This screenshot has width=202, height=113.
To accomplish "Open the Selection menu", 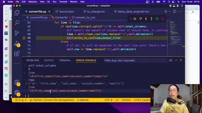I will pos(33,2).
